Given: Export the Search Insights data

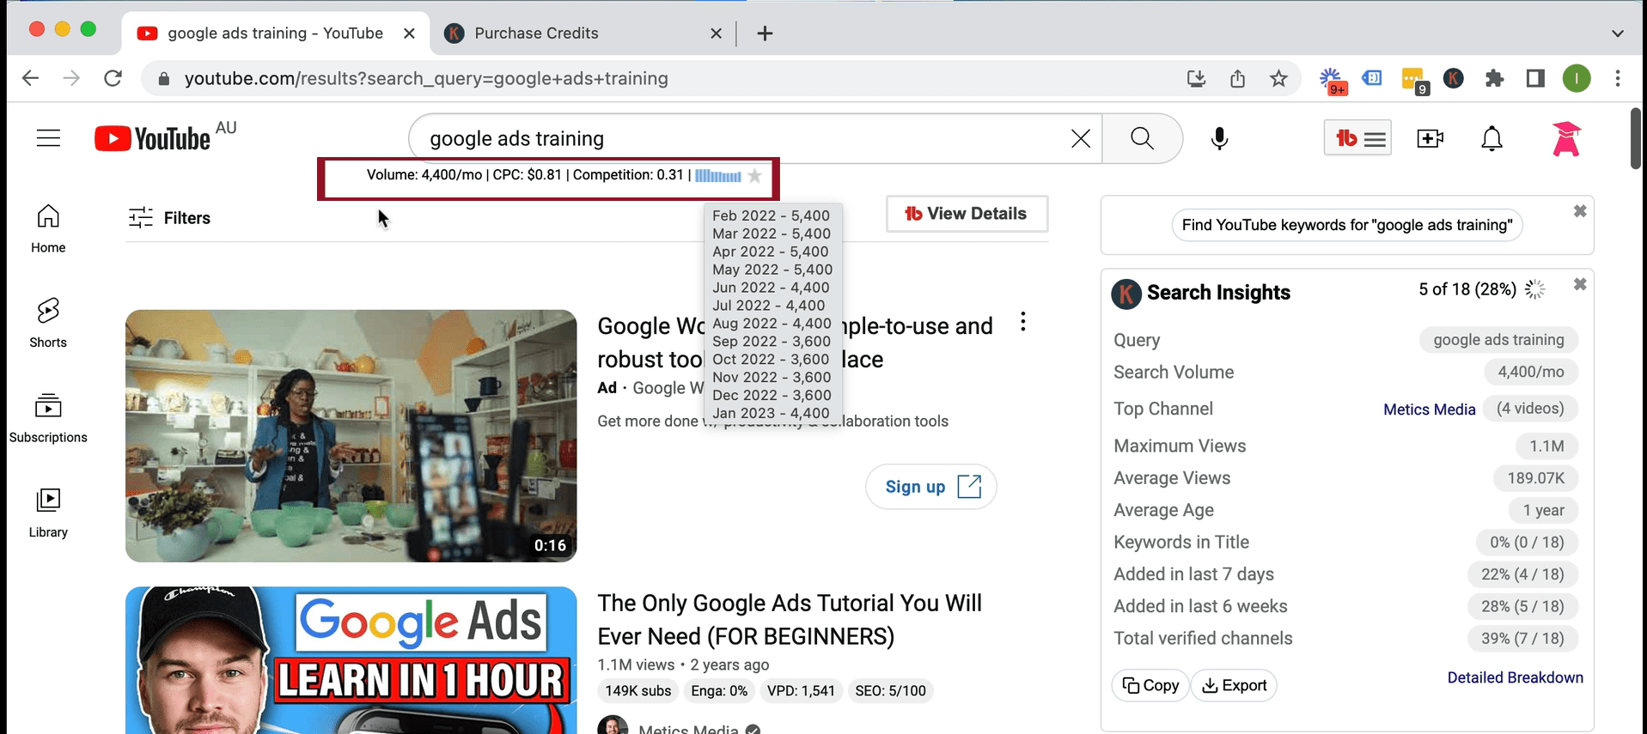Looking at the screenshot, I should click(1234, 685).
